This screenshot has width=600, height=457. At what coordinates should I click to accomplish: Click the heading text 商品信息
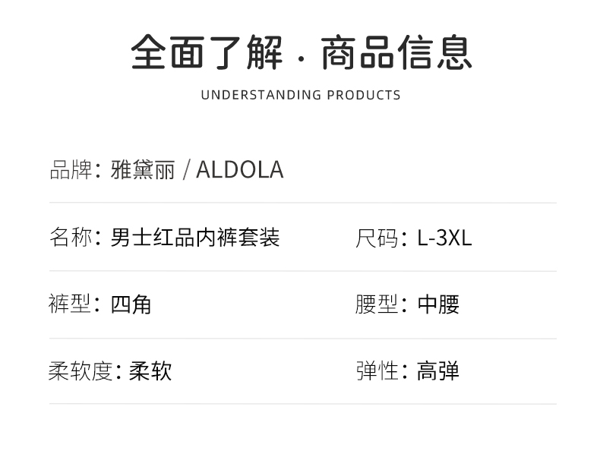pos(396,52)
